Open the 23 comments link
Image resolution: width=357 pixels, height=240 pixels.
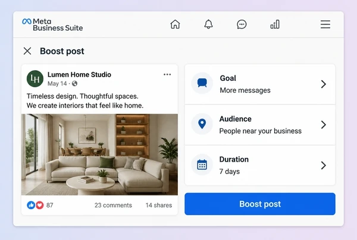tap(113, 205)
